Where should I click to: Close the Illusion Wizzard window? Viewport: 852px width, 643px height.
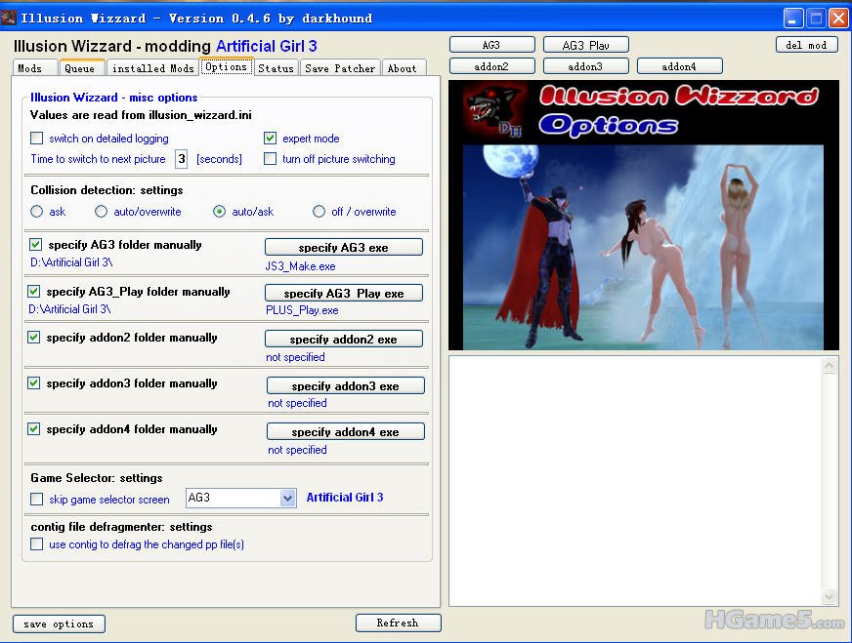click(839, 19)
